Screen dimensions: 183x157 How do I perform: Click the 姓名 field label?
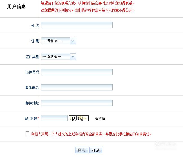pyautogui.click(x=35, y=26)
